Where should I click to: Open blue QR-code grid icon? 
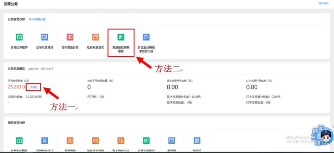click(x=197, y=141)
